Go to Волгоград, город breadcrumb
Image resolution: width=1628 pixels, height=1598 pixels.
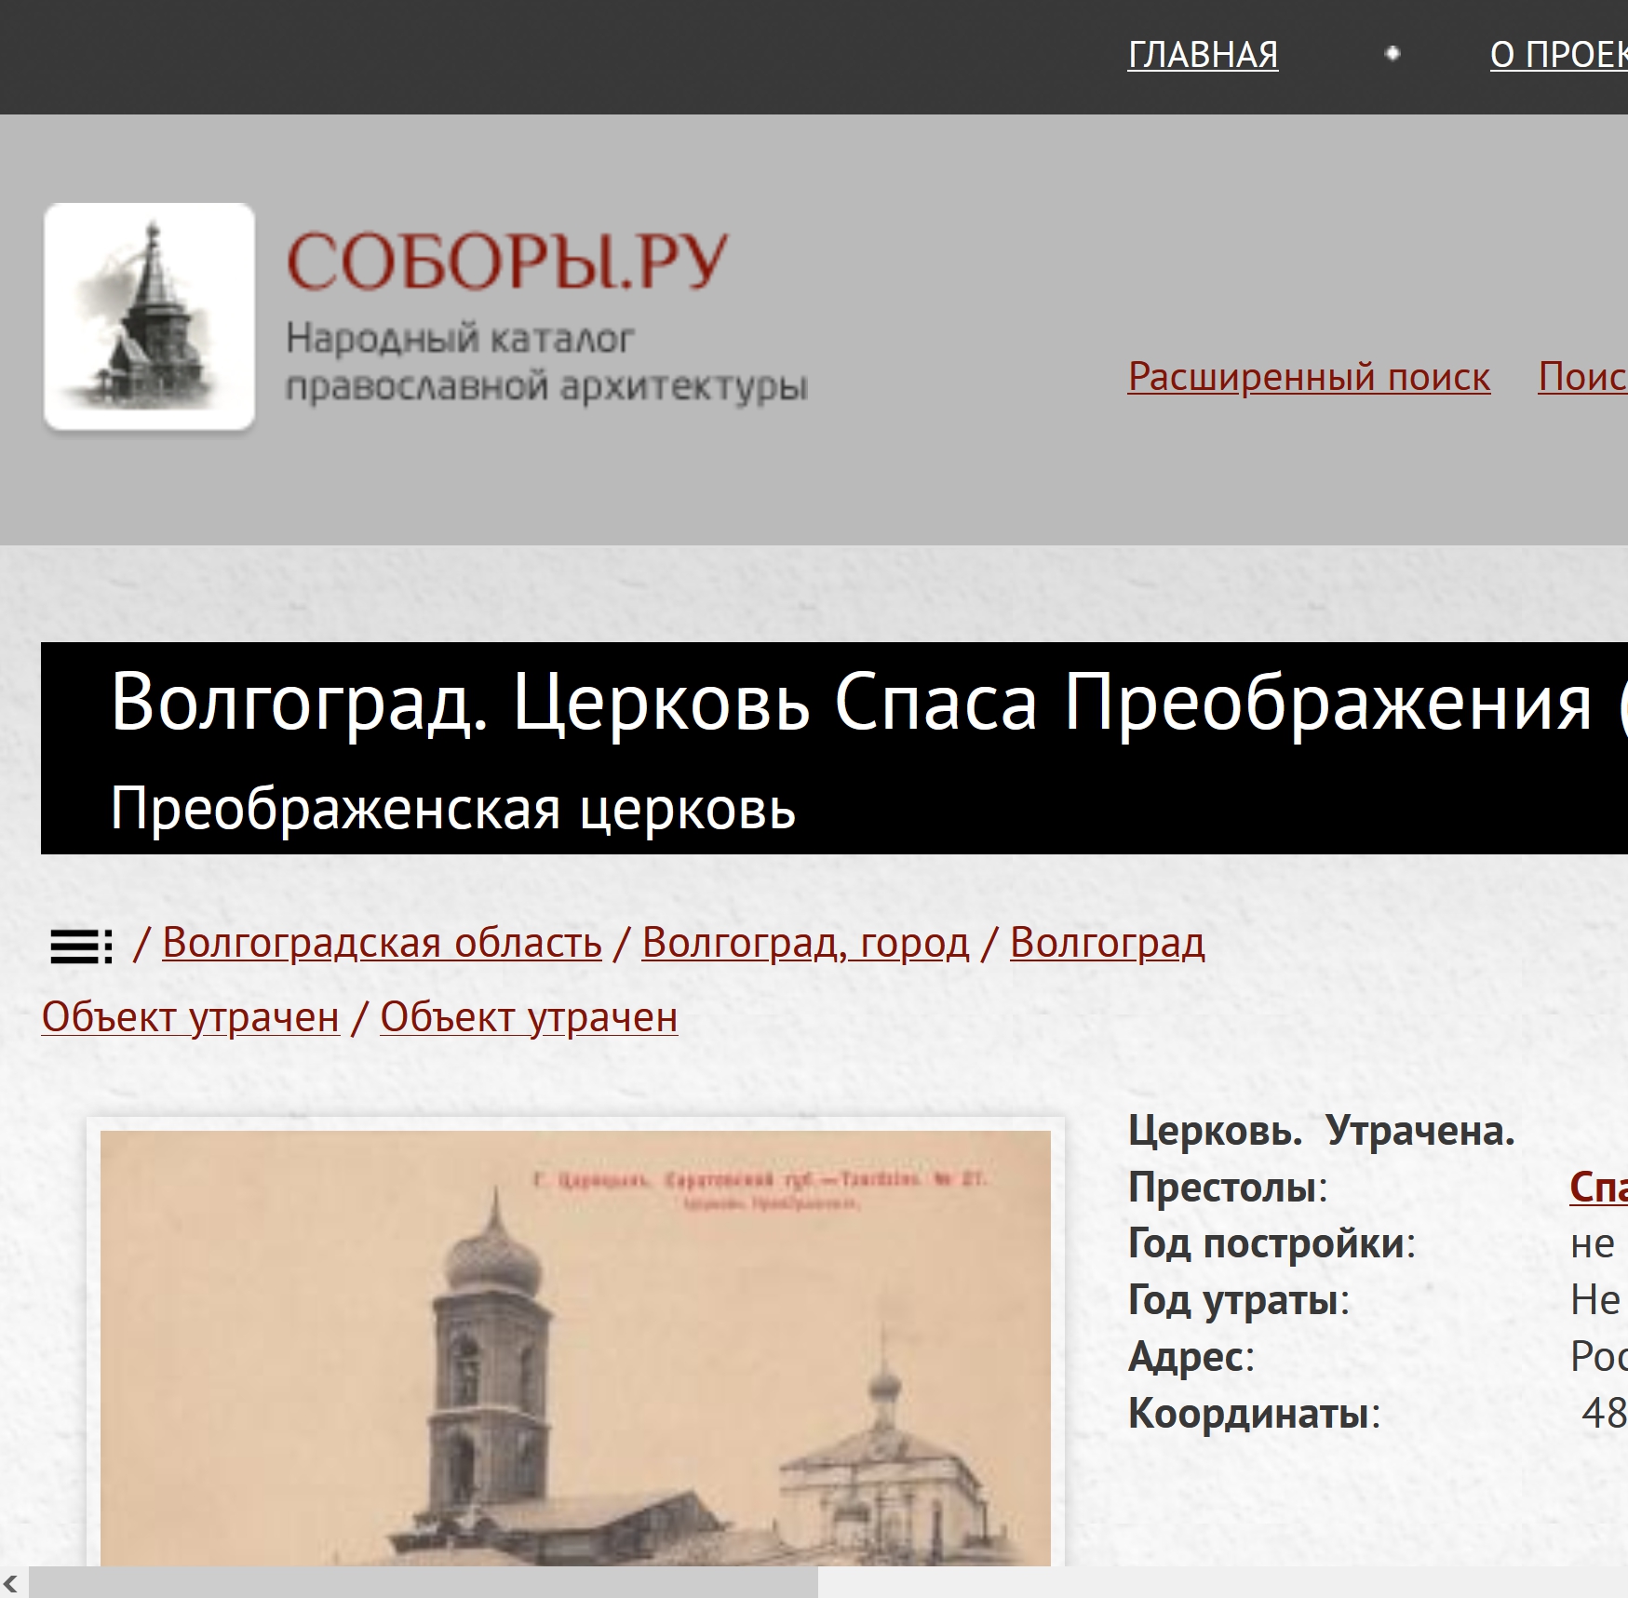click(x=805, y=943)
